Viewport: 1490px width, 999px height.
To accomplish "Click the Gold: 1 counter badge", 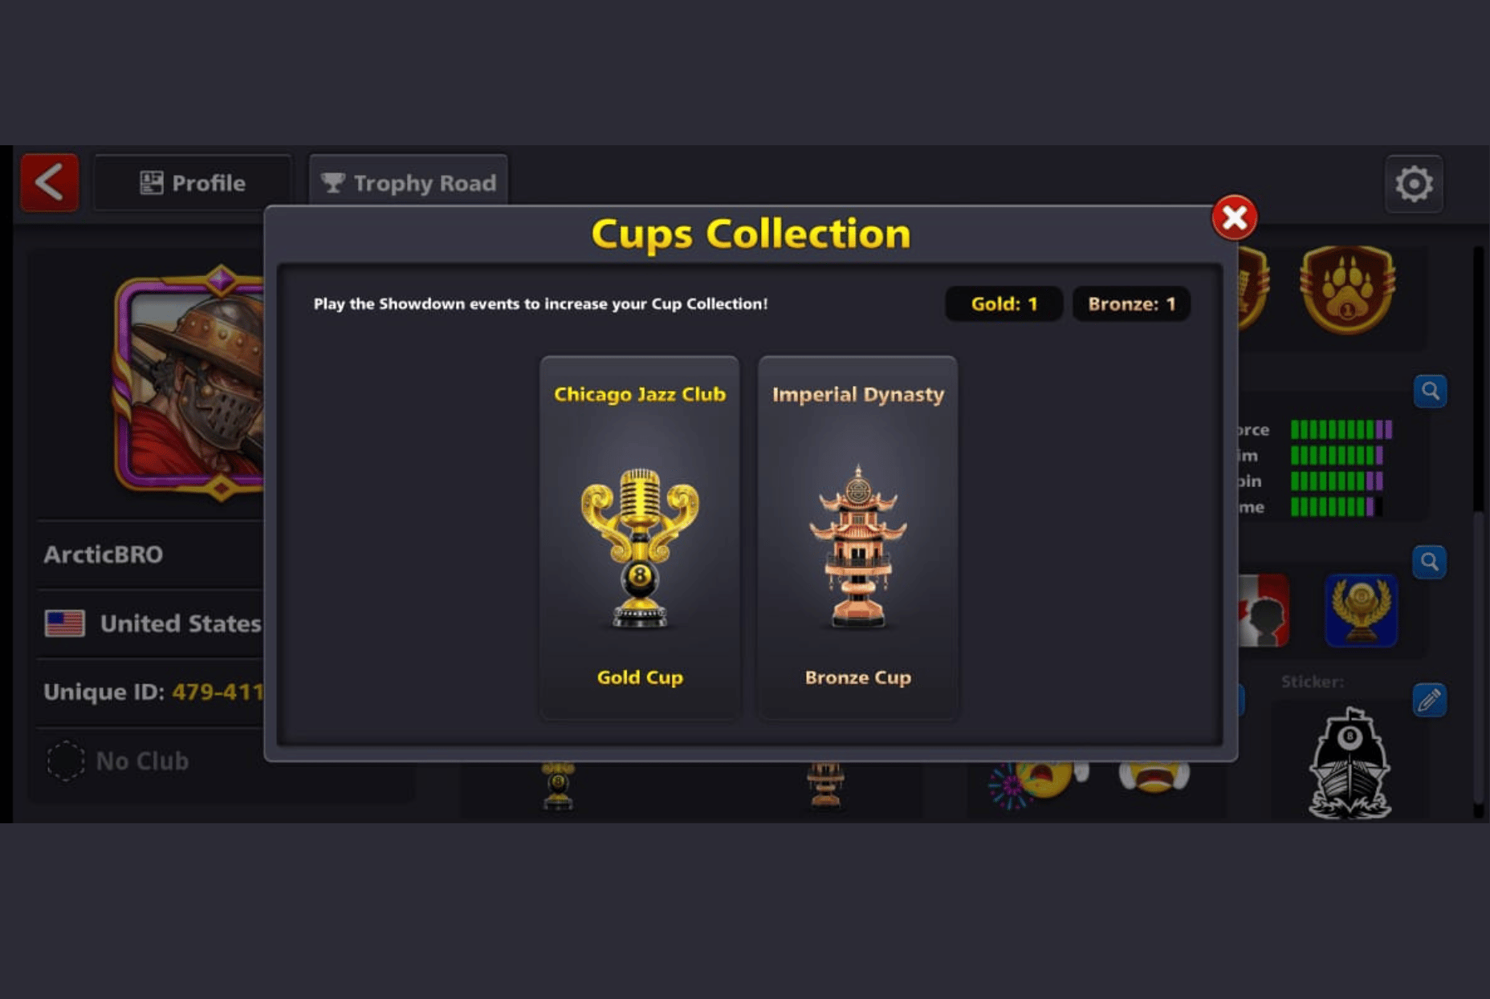I will 1004,304.
